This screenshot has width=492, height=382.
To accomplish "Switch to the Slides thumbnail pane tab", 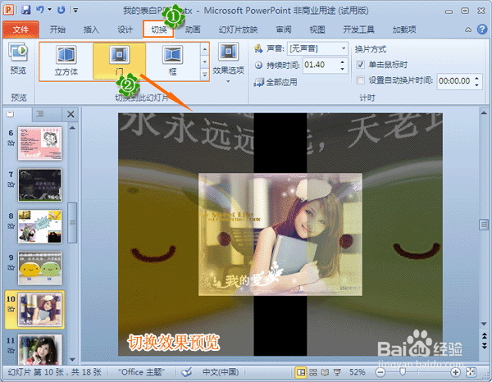I will [x=11, y=114].
